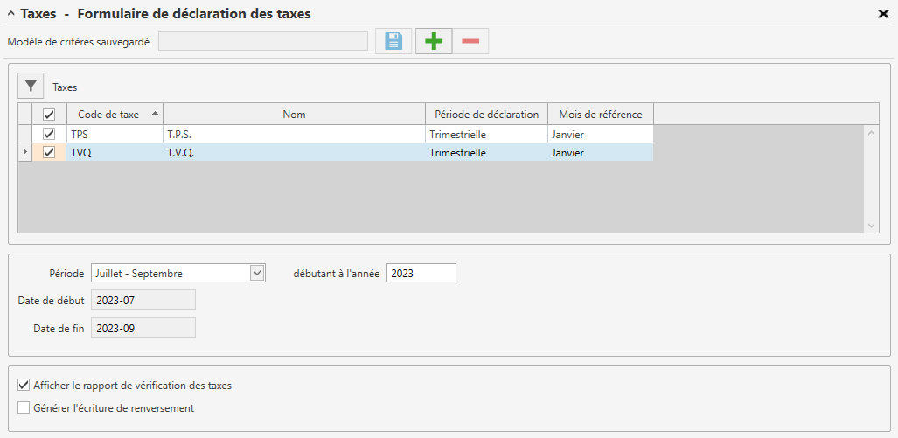Collapse the Taxes form panel chevron
Viewport: 898px width, 438px height.
tap(10, 14)
